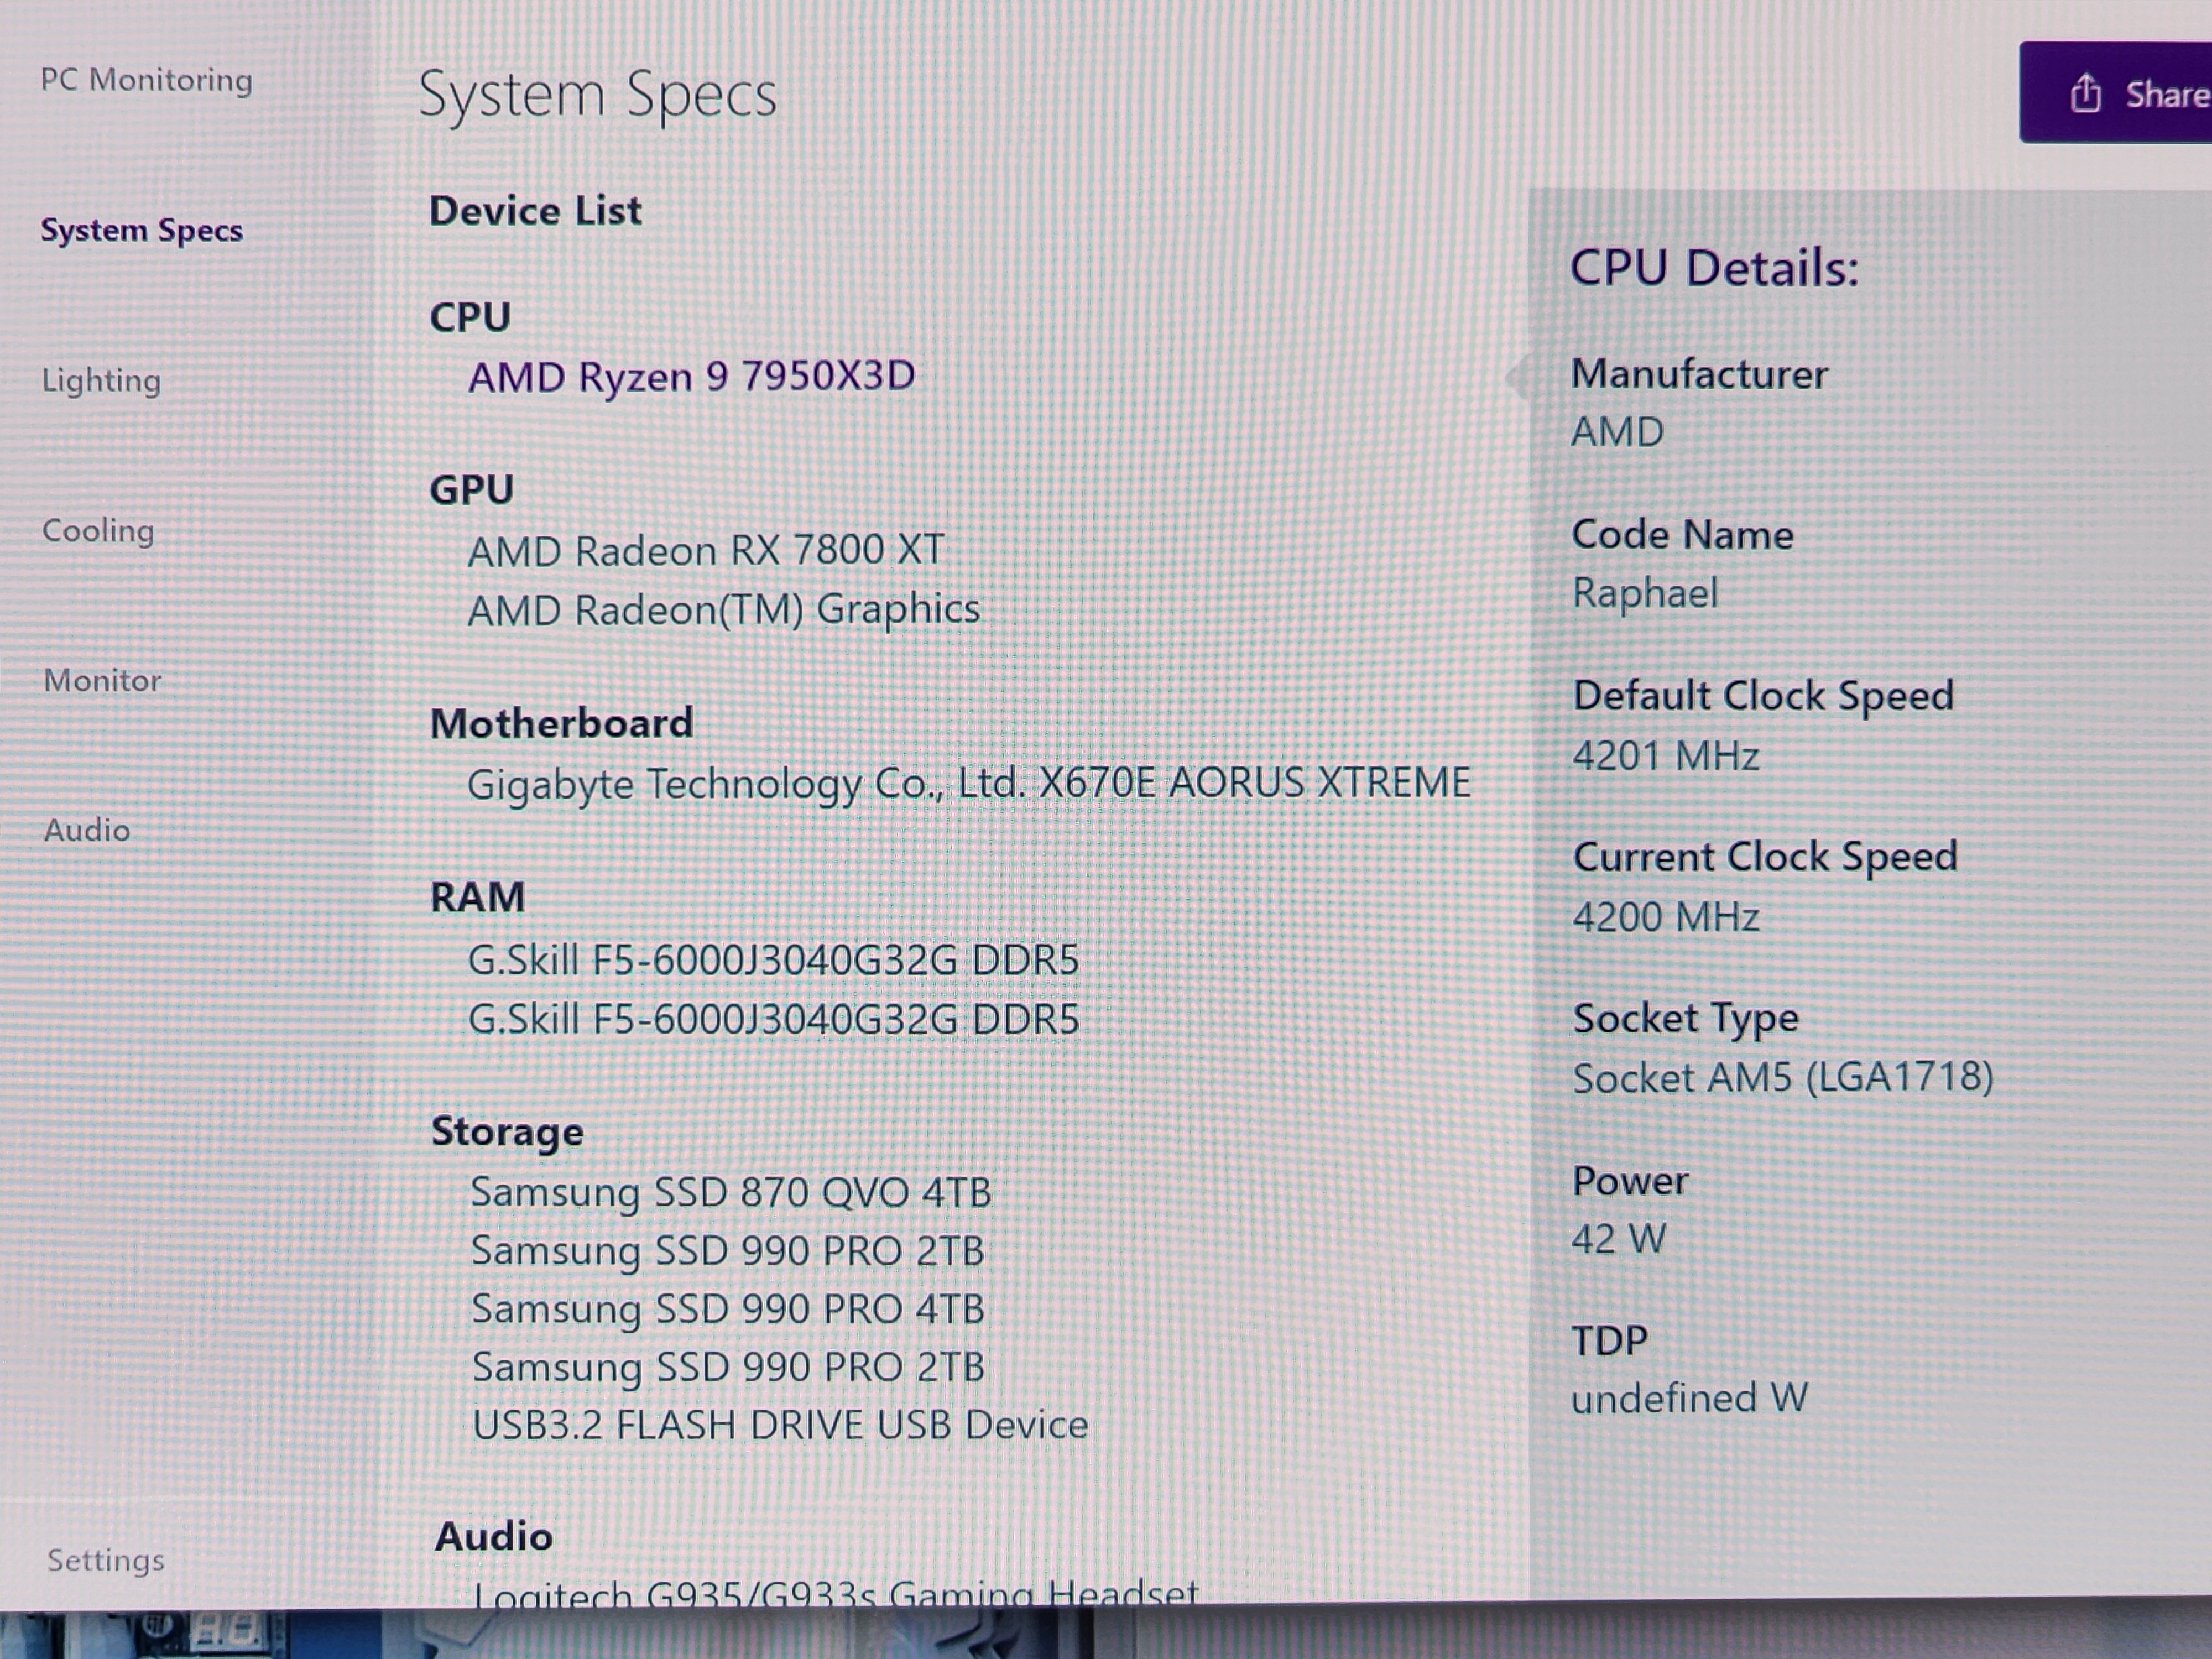
Task: Click the share arrow icon
Action: 2085,93
